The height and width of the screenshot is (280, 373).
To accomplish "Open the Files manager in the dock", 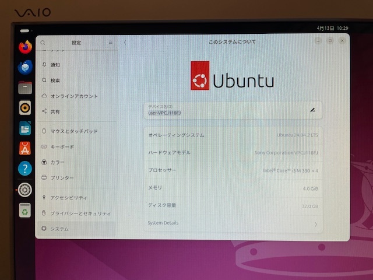I will (x=25, y=87).
